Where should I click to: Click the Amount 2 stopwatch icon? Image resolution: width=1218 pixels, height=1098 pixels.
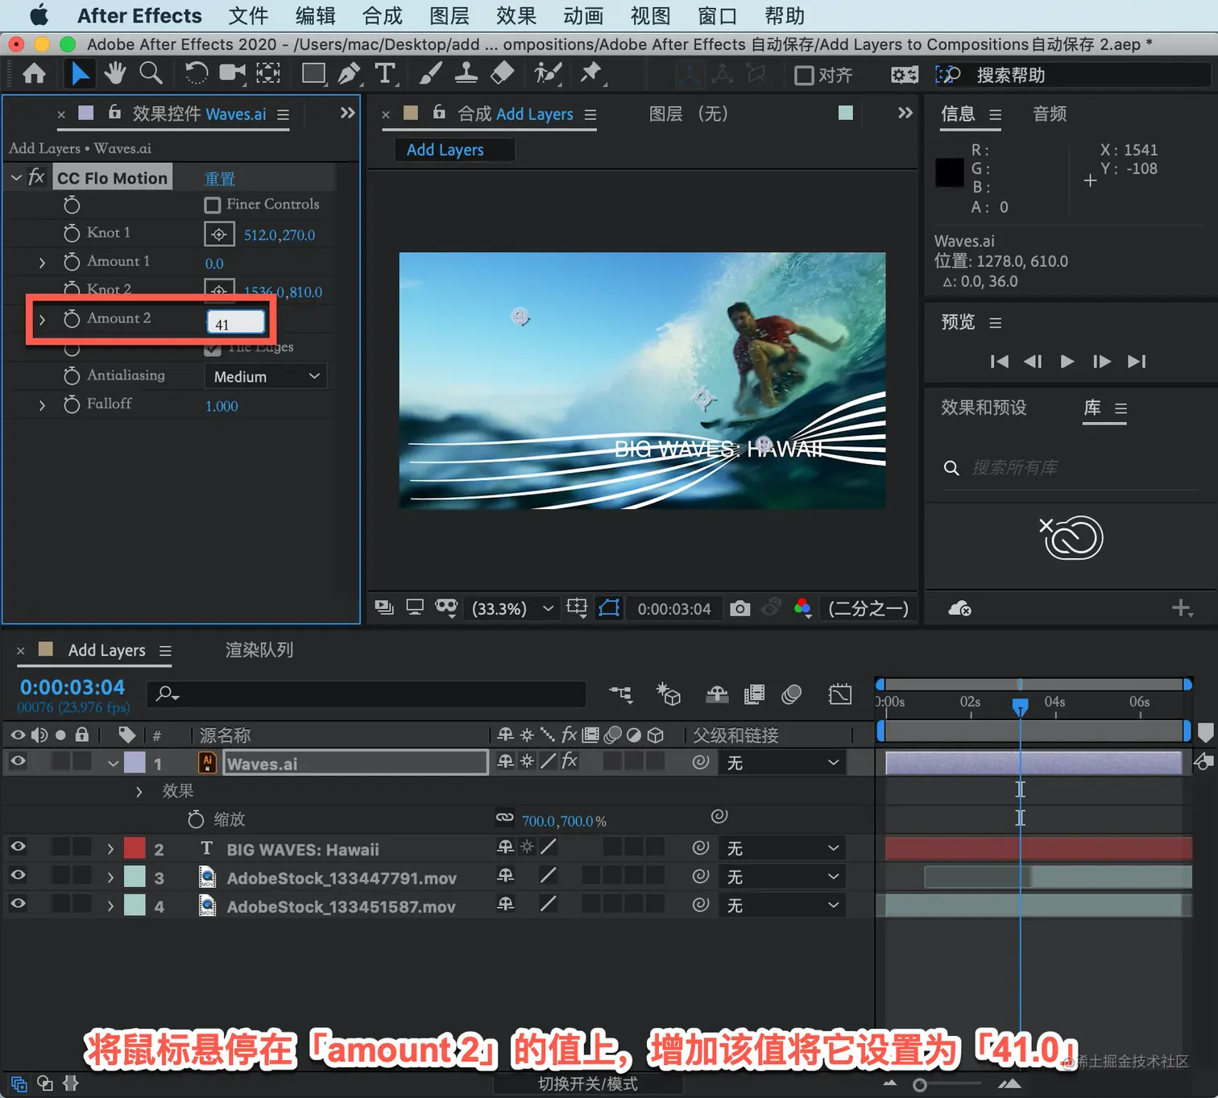pos(72,319)
